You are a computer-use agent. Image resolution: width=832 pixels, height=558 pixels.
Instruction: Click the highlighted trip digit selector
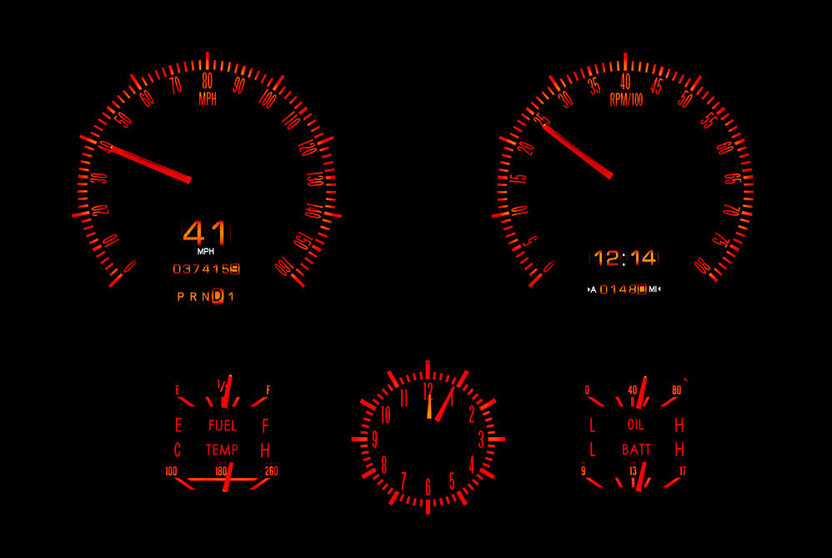[x=641, y=289]
